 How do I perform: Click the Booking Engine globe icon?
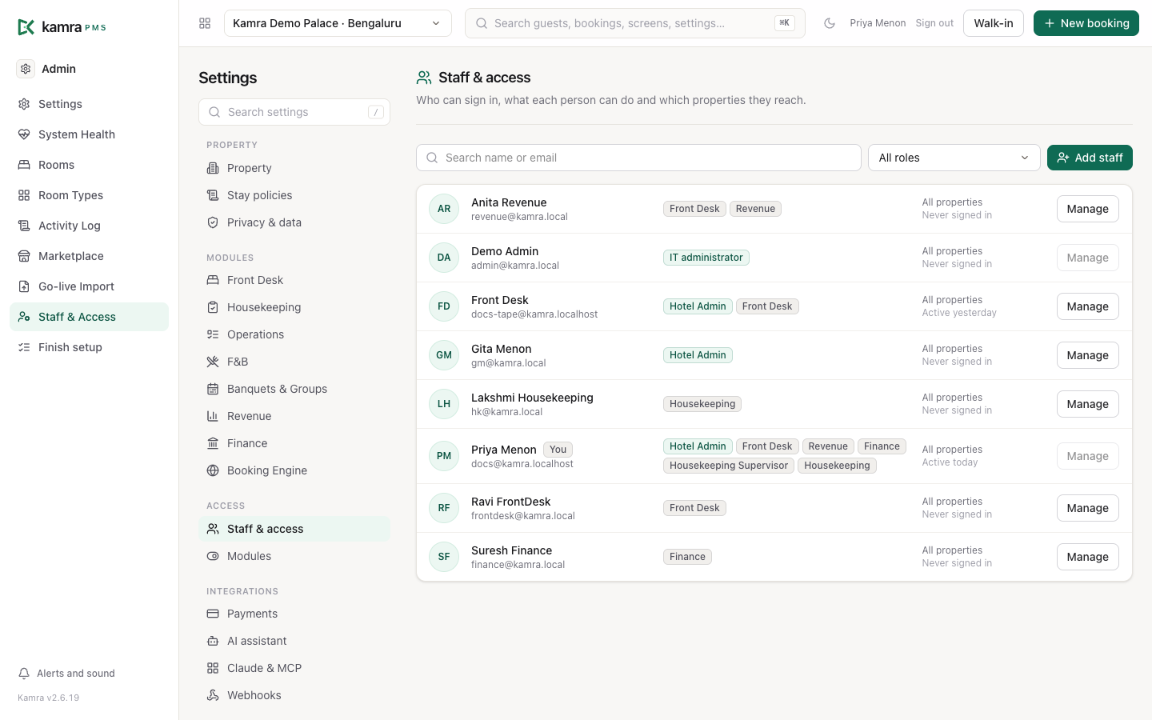[213, 470]
